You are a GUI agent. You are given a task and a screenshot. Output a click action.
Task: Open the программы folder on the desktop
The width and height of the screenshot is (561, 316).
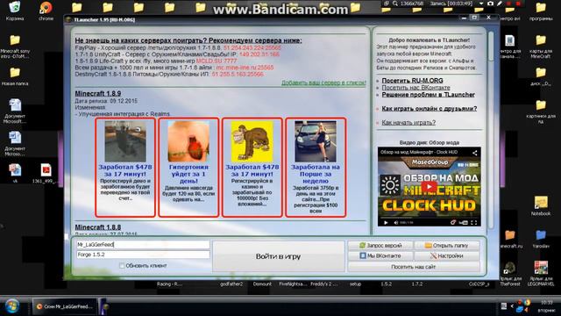[541, 11]
